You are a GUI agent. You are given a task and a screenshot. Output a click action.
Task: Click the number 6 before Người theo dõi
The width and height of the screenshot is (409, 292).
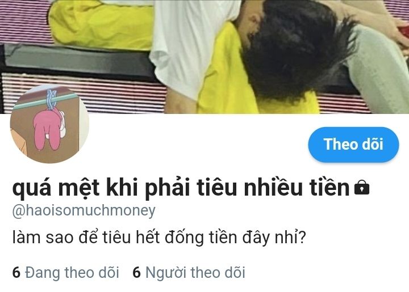[x=136, y=273]
